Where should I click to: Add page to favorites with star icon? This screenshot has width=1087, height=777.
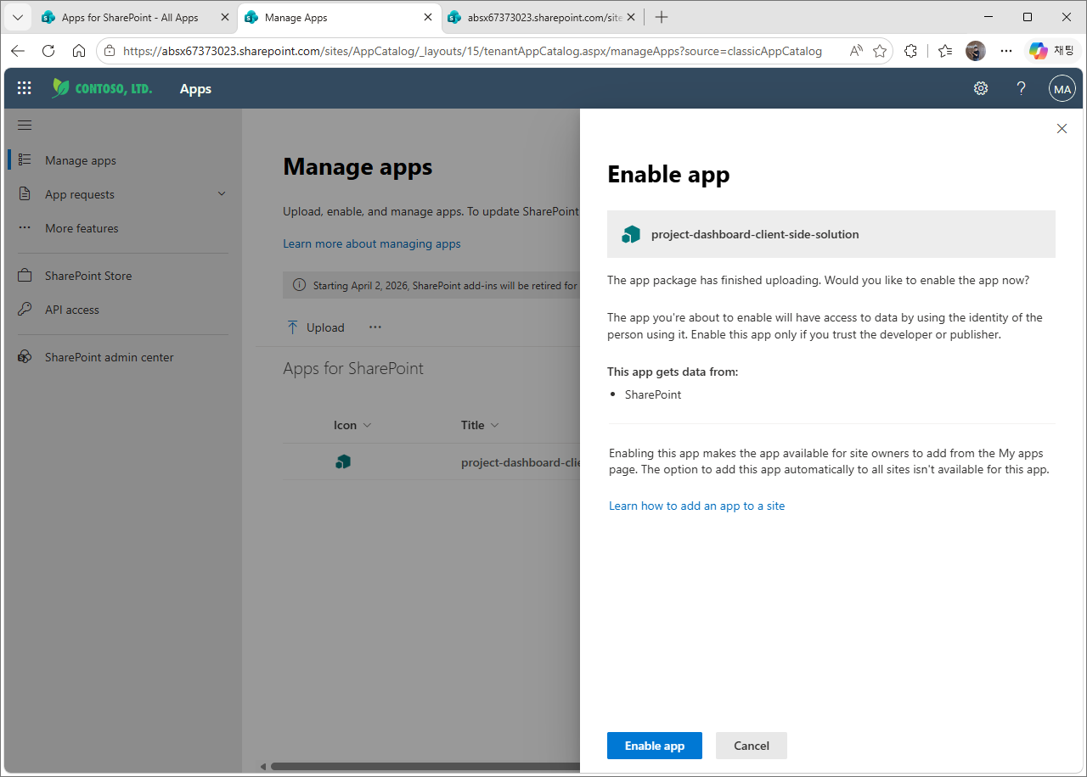[880, 51]
